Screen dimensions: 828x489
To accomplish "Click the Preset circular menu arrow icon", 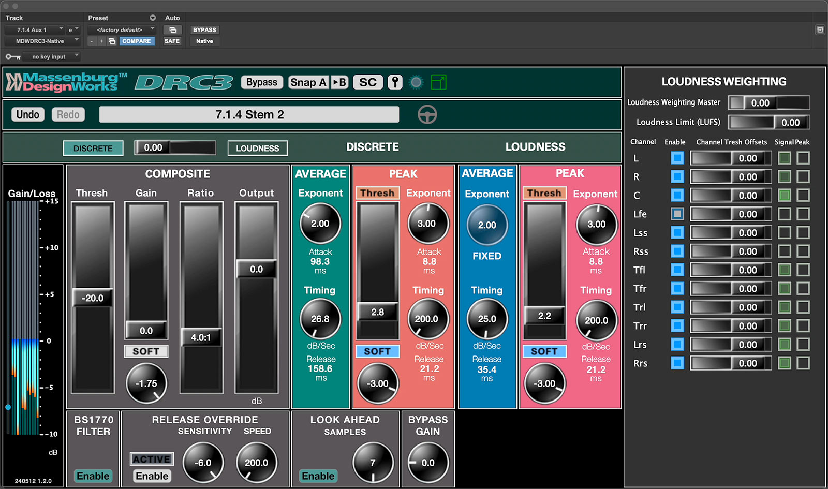I will coord(153,18).
